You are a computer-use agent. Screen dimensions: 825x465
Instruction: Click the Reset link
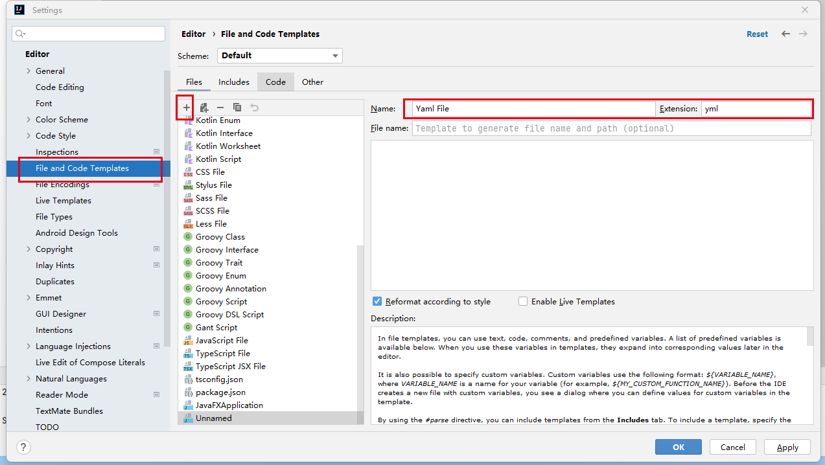coord(757,34)
